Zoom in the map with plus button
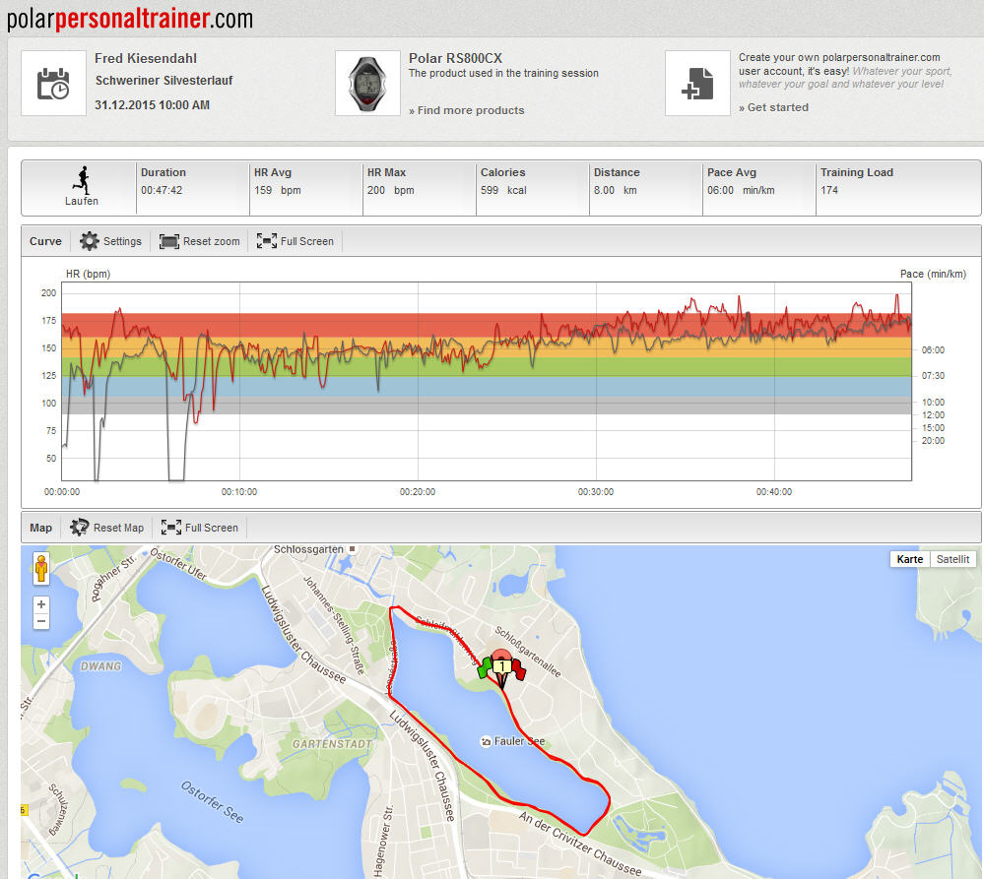The width and height of the screenshot is (984, 879). pyautogui.click(x=41, y=604)
